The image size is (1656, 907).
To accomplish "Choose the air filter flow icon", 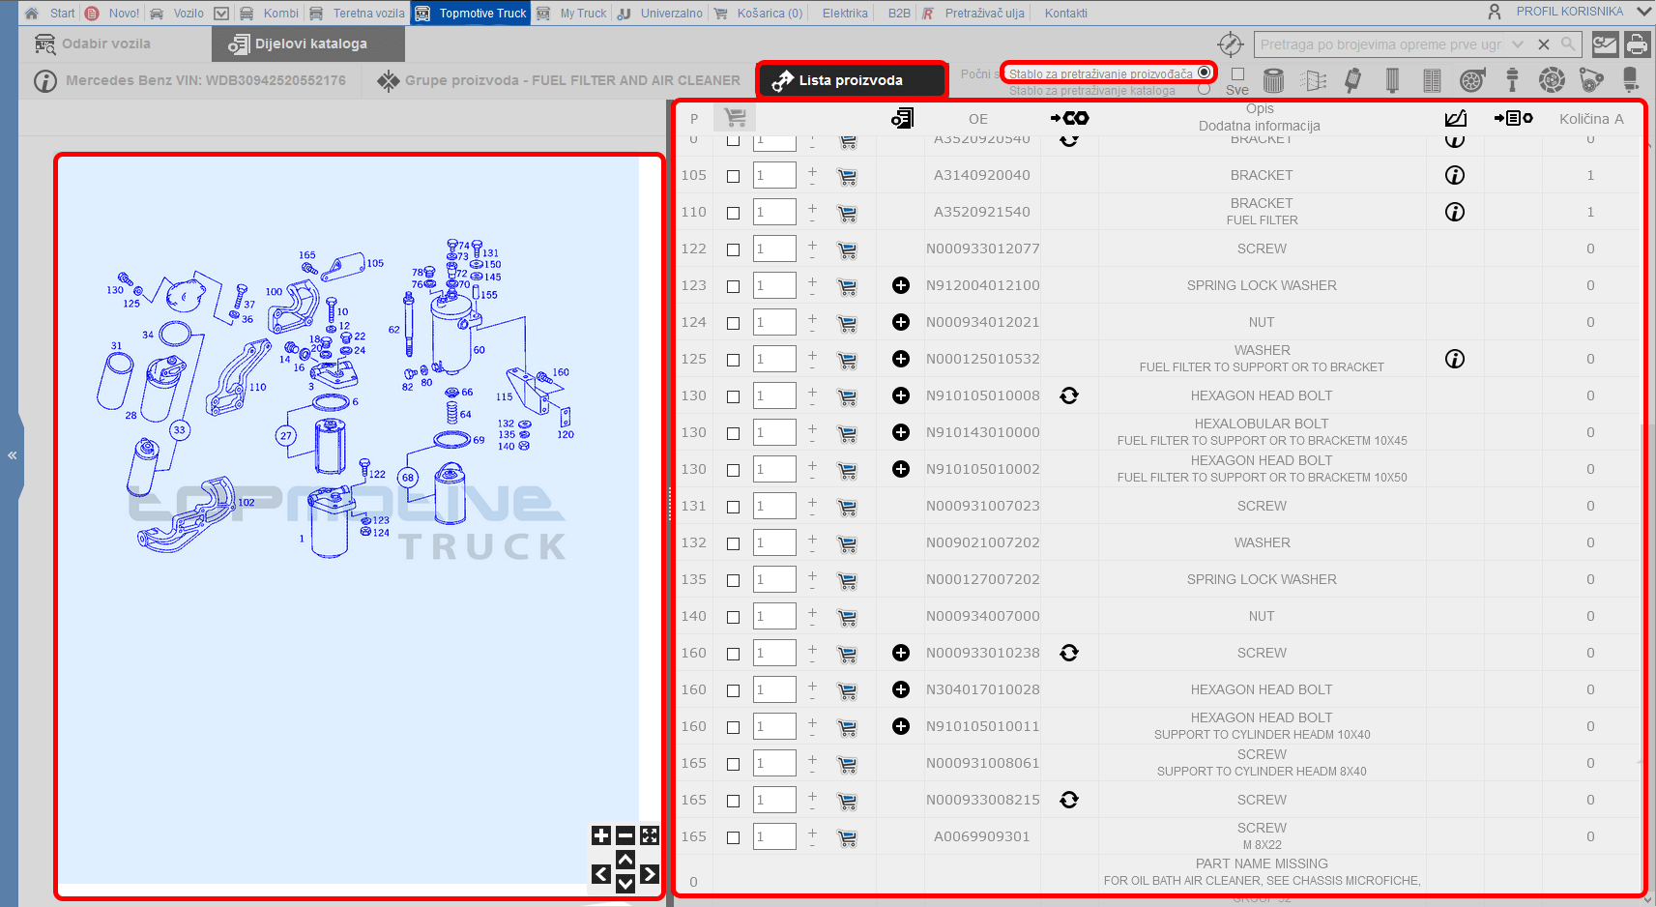I will (x=1313, y=80).
